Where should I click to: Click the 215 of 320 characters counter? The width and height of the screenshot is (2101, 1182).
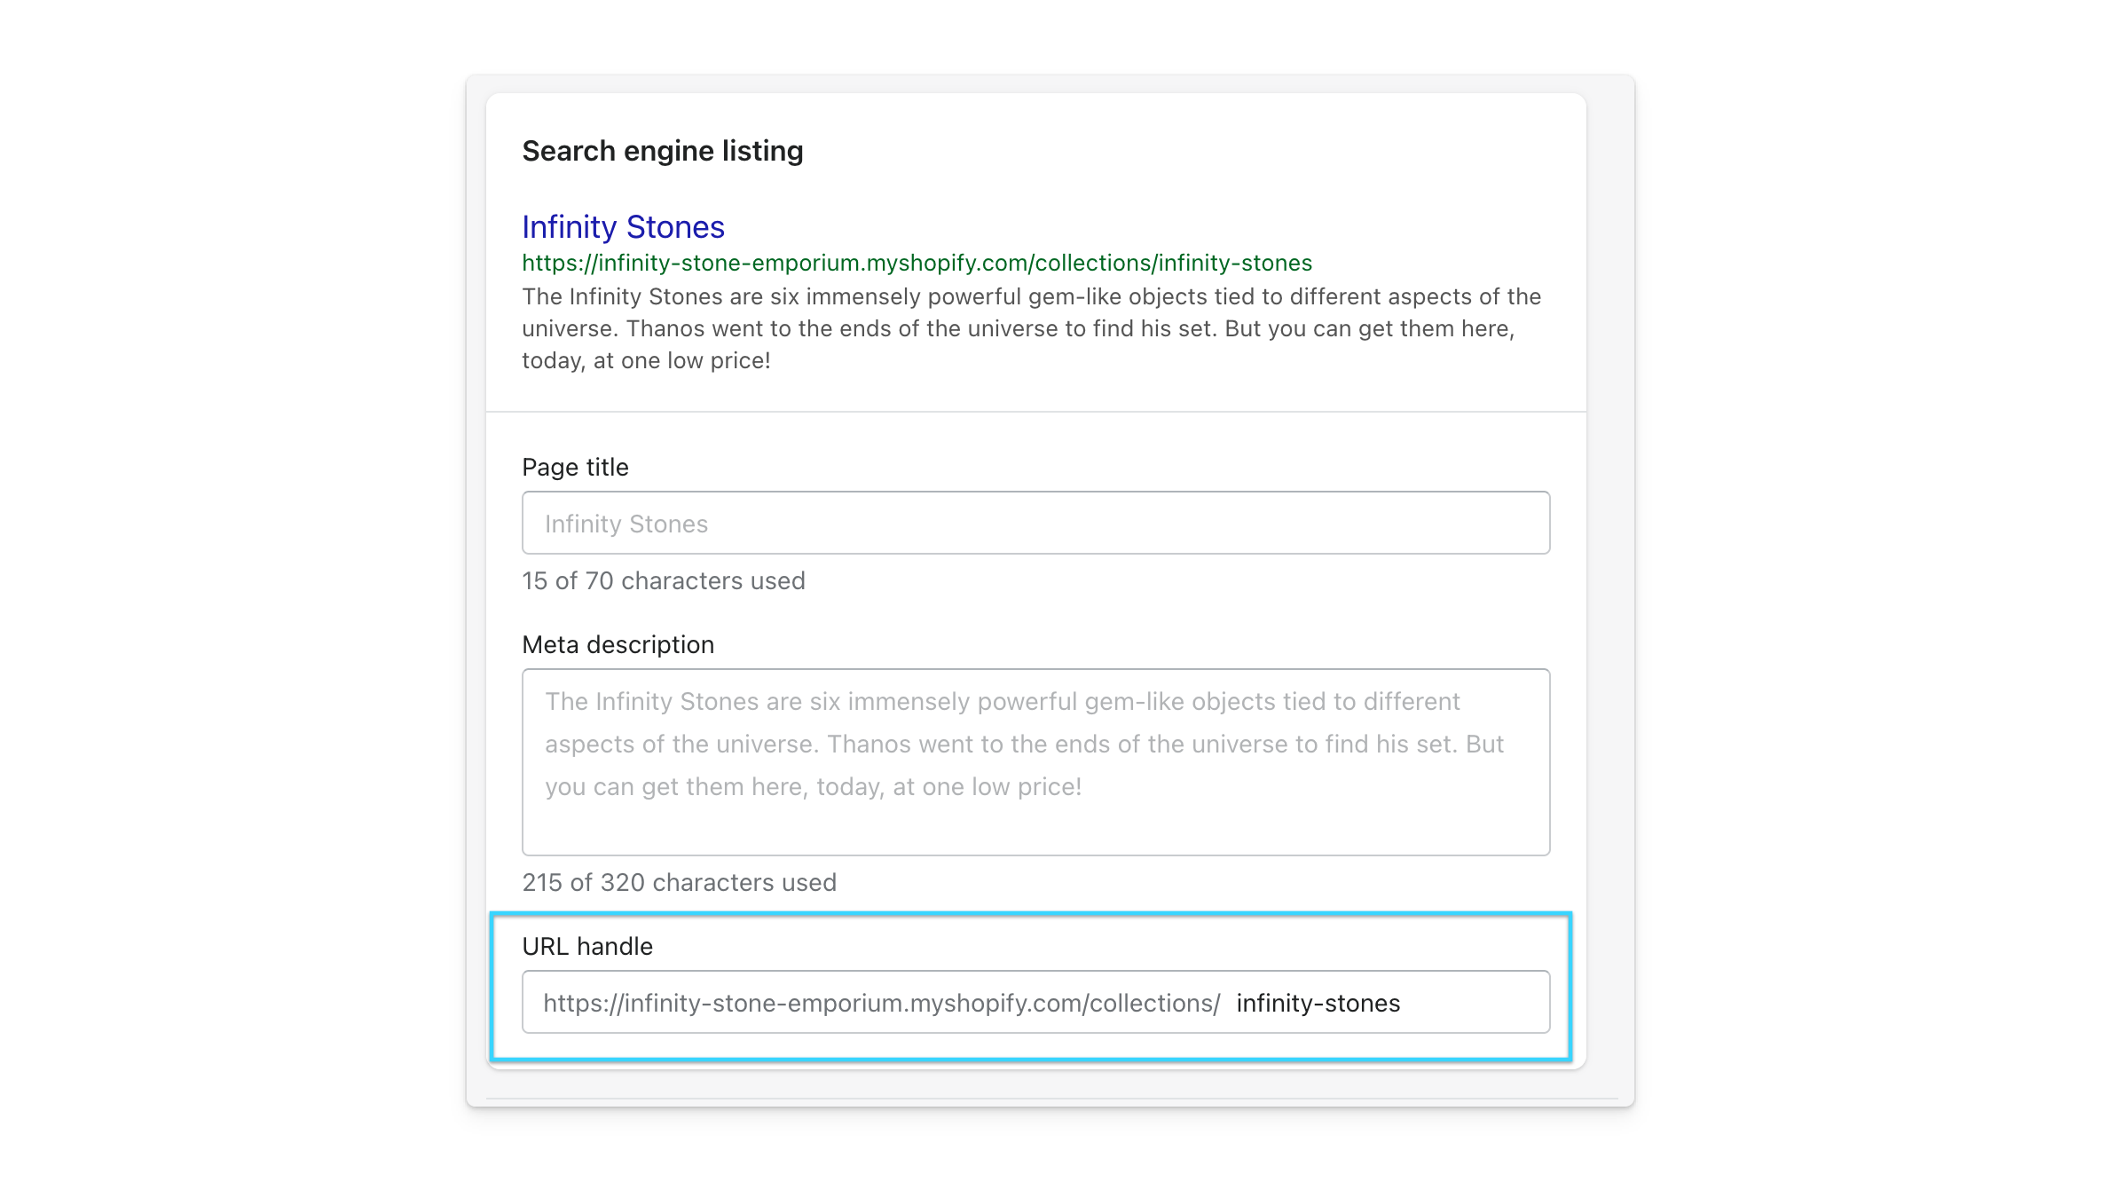[x=679, y=882]
